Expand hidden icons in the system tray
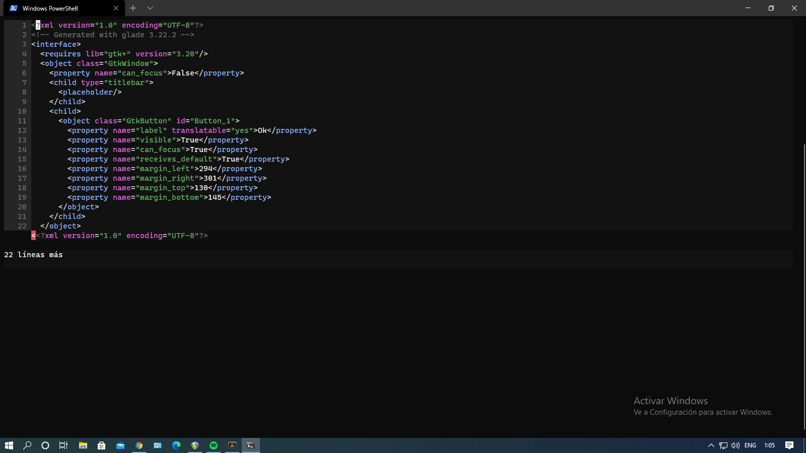Viewport: 806px width, 453px height. [711, 445]
